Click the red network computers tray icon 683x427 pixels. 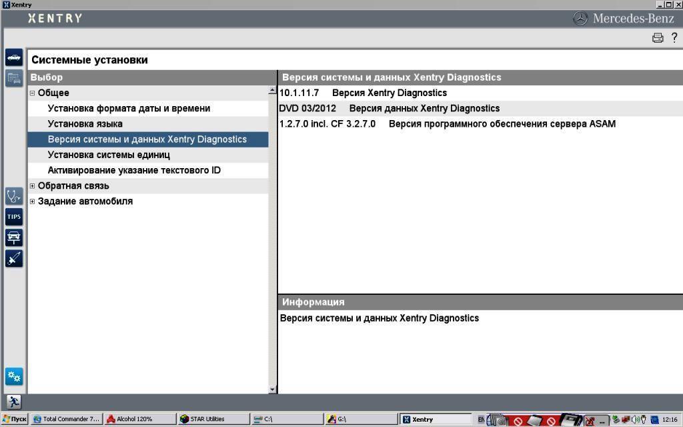[x=626, y=419]
